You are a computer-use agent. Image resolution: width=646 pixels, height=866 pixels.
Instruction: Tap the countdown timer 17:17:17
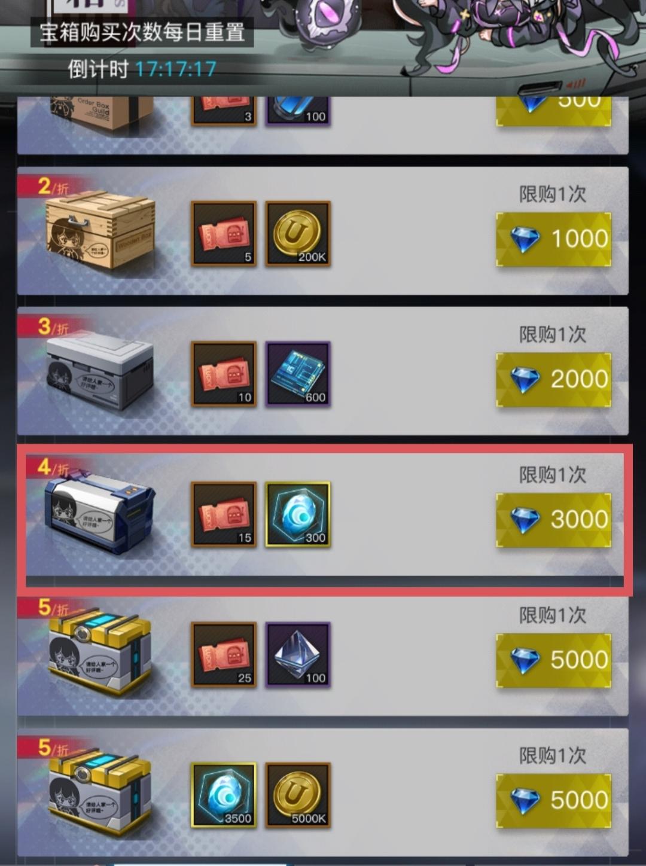(175, 69)
